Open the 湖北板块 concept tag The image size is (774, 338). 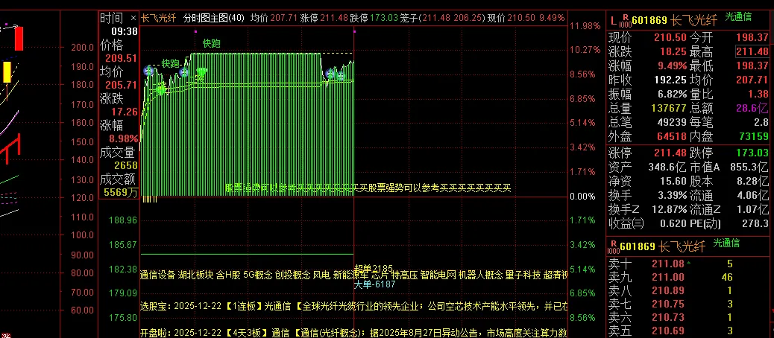click(195, 275)
